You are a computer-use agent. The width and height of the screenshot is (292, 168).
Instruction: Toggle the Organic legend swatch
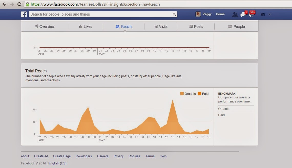point(182,94)
